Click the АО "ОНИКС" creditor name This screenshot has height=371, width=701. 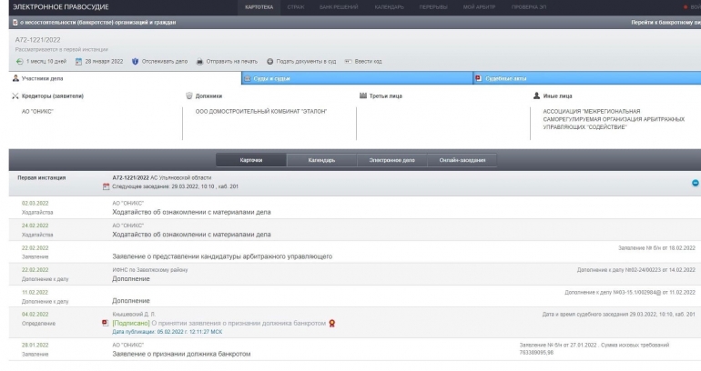pyautogui.click(x=37, y=111)
